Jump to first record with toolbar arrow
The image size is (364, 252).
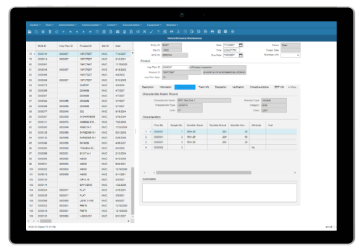tap(70, 32)
